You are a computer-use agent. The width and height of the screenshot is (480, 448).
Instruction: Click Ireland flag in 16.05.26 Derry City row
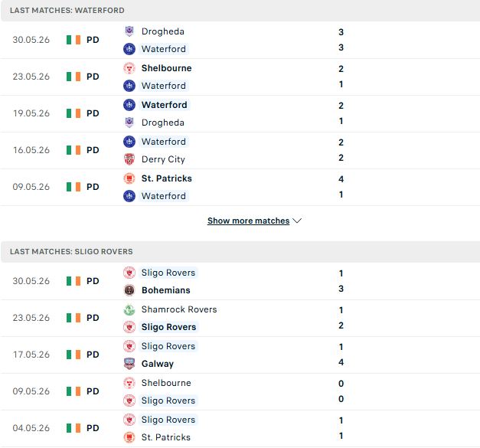click(x=73, y=150)
